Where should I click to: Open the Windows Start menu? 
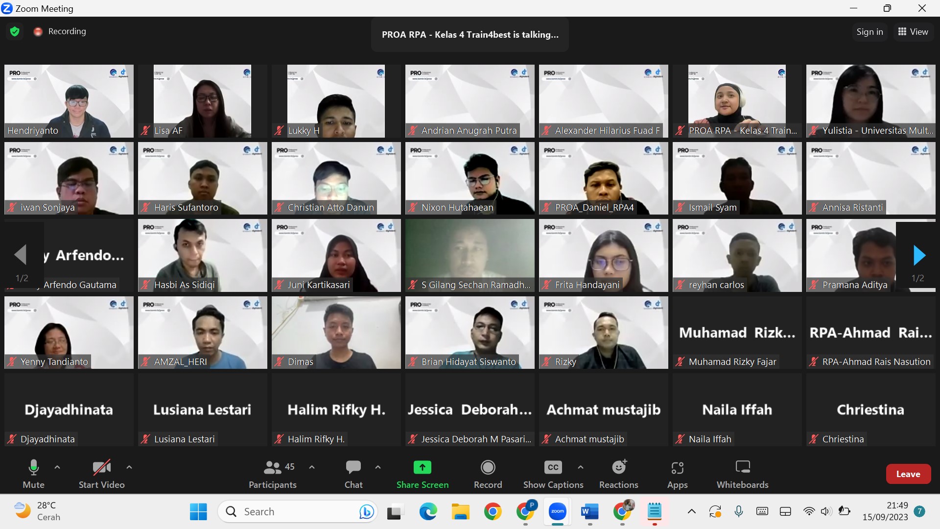198,511
